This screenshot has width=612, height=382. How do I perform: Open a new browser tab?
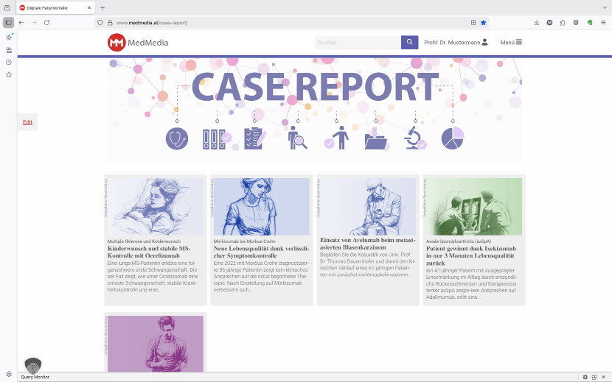[102, 7]
